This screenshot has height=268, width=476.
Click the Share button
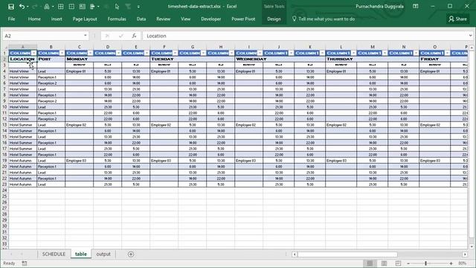(458, 19)
